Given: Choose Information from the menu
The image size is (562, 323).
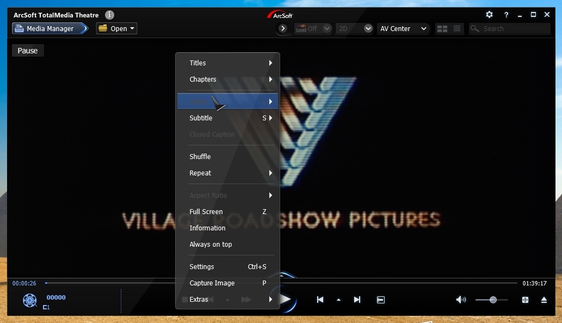Looking at the screenshot, I should (227, 228).
